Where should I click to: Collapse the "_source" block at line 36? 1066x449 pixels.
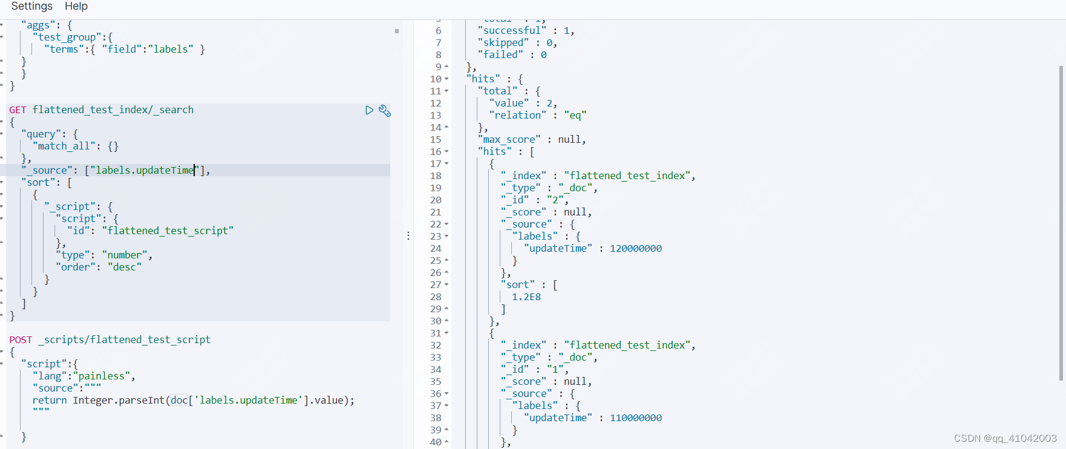tap(446, 393)
